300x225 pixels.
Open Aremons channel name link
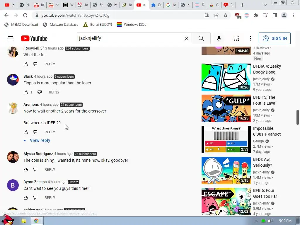pyautogui.click(x=31, y=105)
